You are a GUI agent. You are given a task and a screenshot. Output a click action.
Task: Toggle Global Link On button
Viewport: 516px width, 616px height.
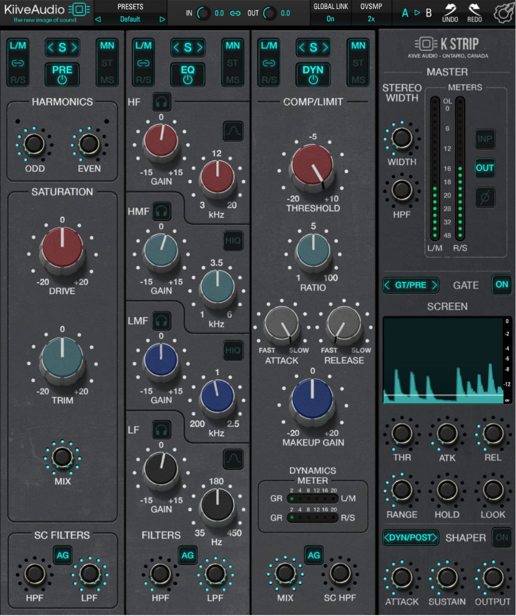330,19
